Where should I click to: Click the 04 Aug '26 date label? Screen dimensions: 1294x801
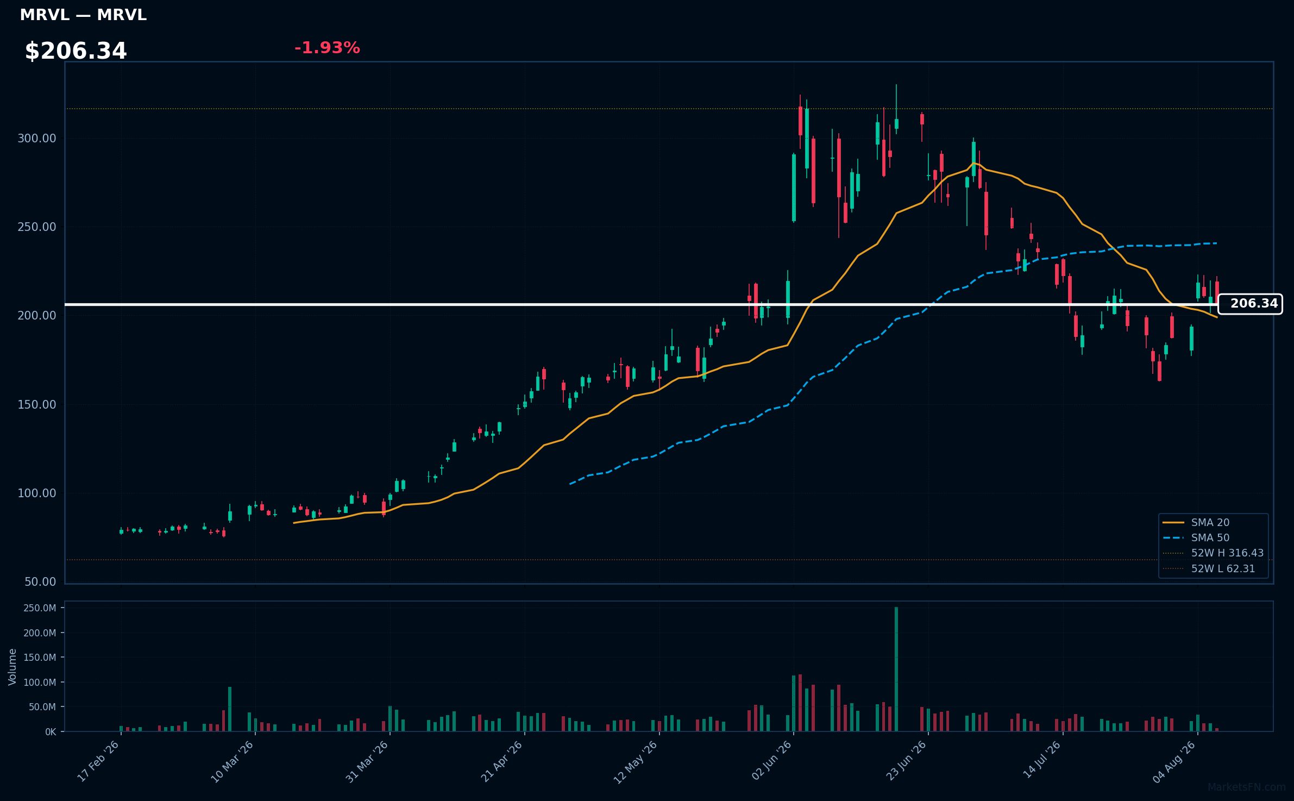tap(1174, 761)
